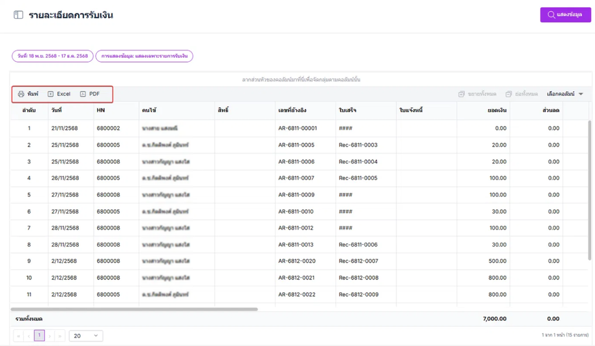Export the table to Excel
The image size is (595, 346).
point(59,94)
